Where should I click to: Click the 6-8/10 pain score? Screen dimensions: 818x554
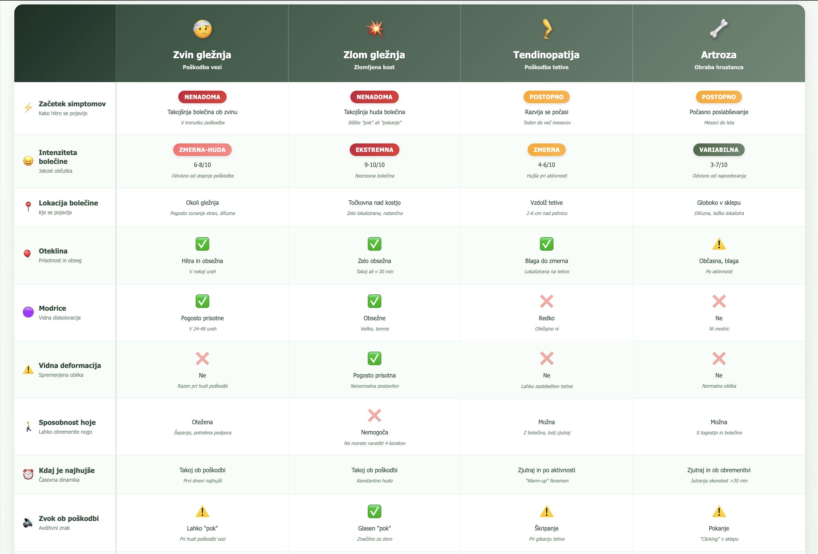pyautogui.click(x=202, y=165)
